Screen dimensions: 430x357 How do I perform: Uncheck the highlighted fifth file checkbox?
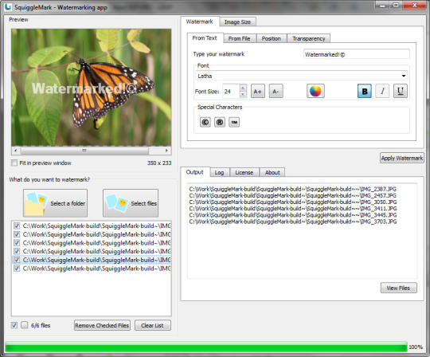(x=17, y=260)
